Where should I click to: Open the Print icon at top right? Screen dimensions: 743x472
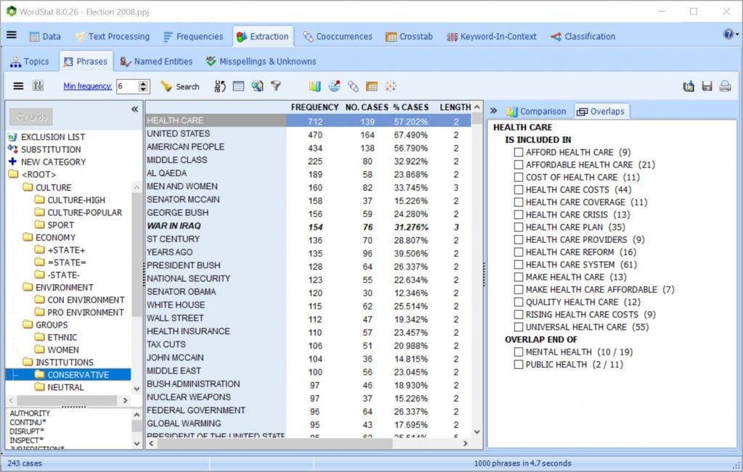726,86
